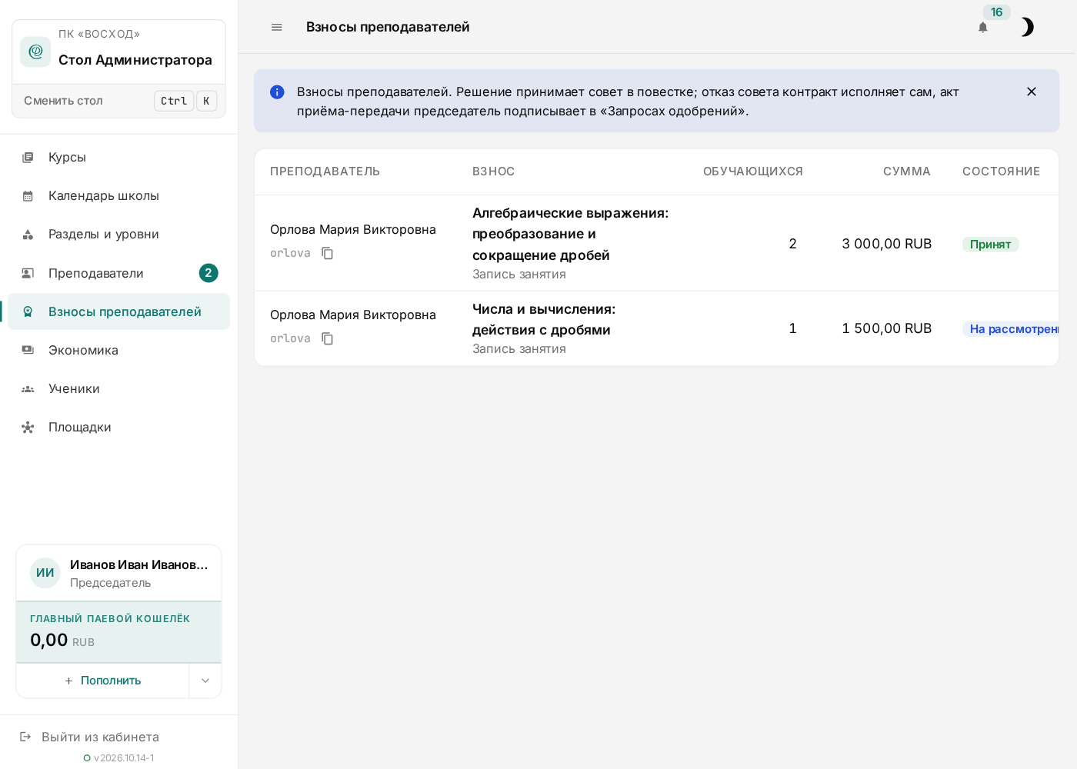Click the 3 000,00 RUB amount
Screen dimensions: 1077x769
(887, 244)
